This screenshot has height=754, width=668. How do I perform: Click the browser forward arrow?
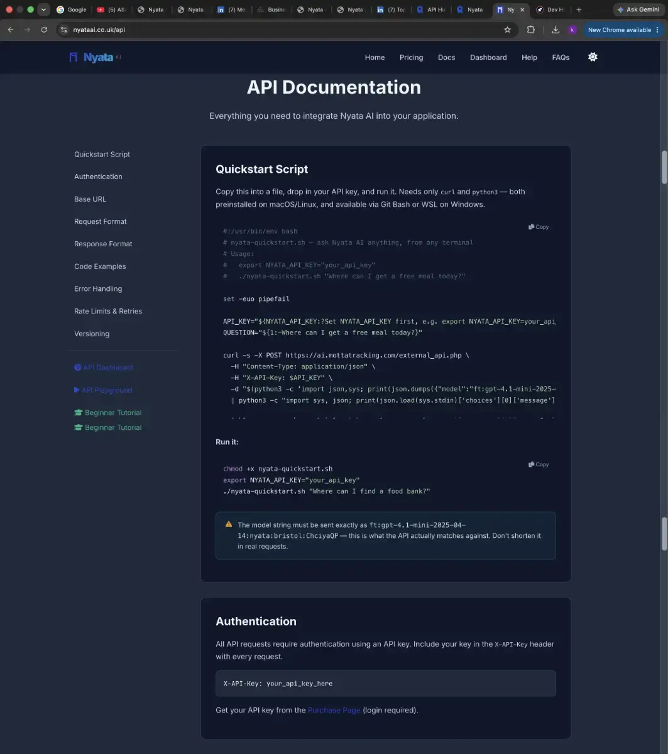coord(27,30)
